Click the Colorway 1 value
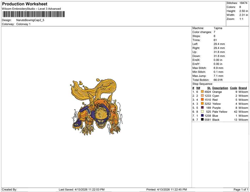 pyautogui.click(x=23, y=24)
